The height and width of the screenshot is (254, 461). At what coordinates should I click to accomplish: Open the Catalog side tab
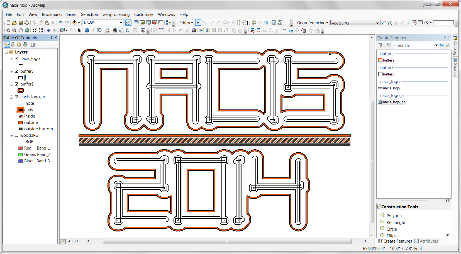coord(455,45)
